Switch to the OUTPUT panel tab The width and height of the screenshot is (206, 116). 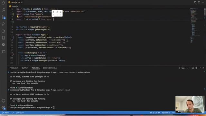[25, 68]
